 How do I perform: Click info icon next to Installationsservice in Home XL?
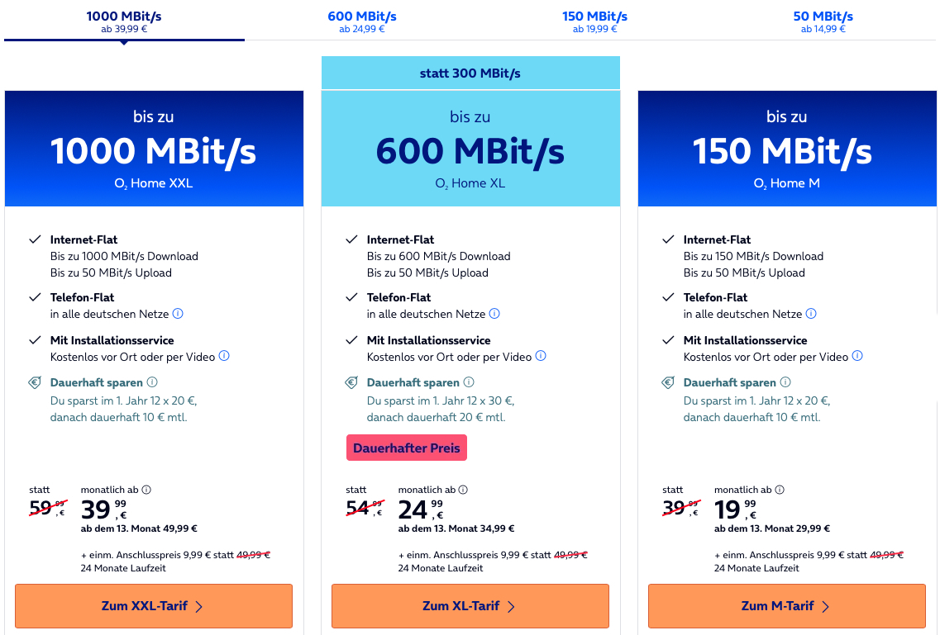541,357
